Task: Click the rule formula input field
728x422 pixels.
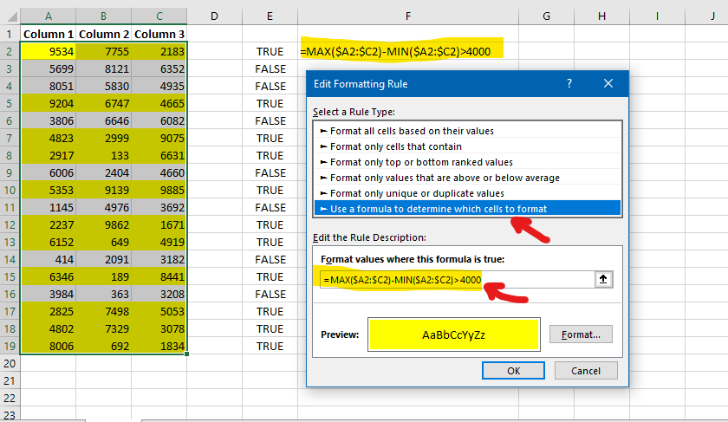Action: coord(458,280)
